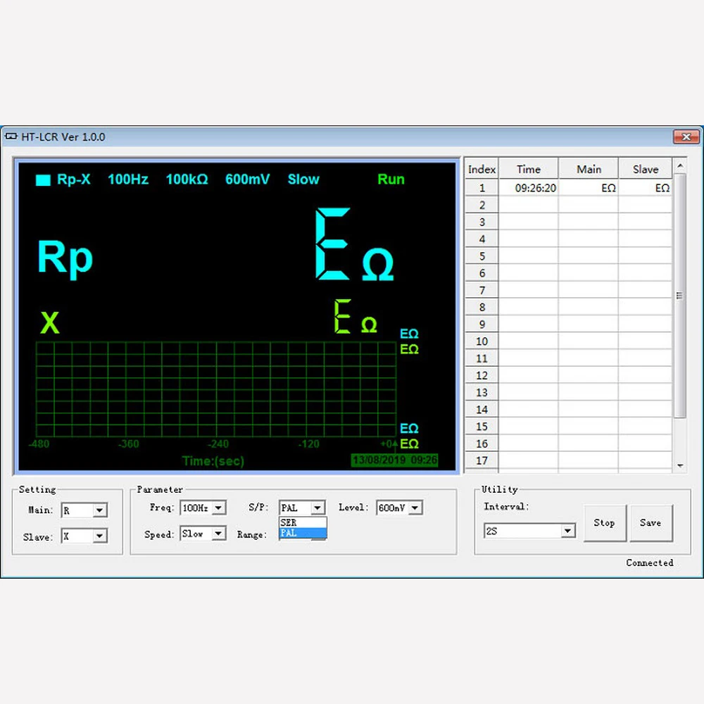The width and height of the screenshot is (704, 704).
Task: Click the Connected status text
Action: point(650,562)
